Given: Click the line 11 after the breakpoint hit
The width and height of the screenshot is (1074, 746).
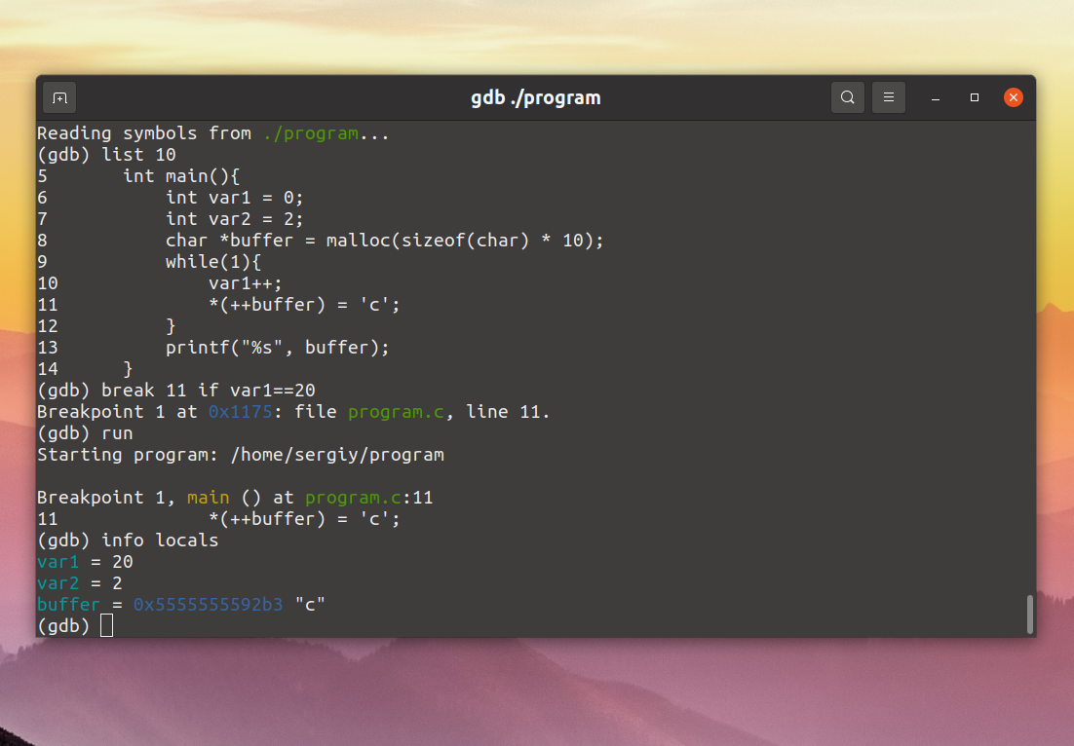Looking at the screenshot, I should pyautogui.click(x=218, y=519).
